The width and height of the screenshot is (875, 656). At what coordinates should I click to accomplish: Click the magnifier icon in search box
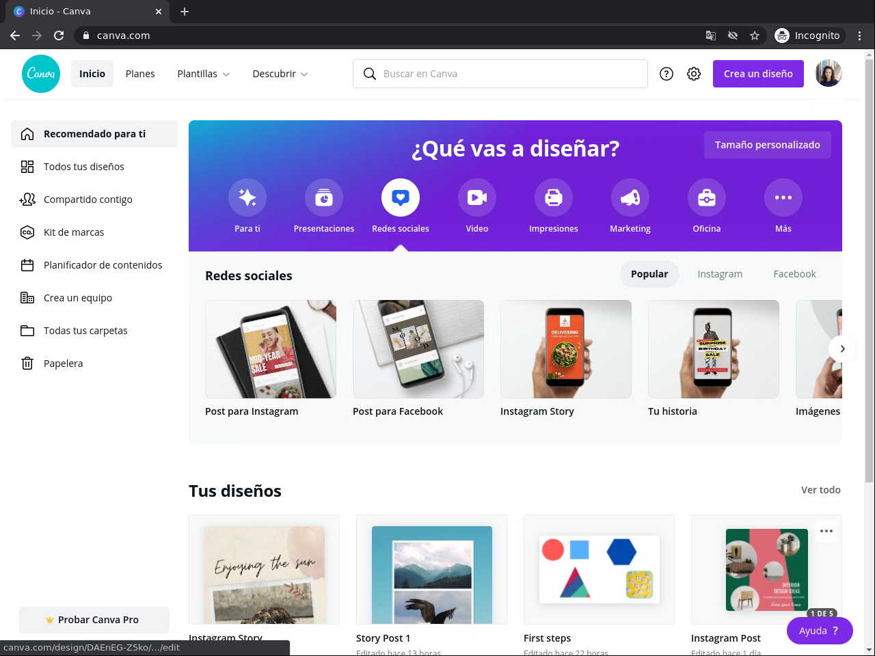(x=370, y=74)
